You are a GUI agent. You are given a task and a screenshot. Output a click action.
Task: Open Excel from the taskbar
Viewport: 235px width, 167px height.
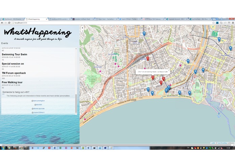(61, 148)
